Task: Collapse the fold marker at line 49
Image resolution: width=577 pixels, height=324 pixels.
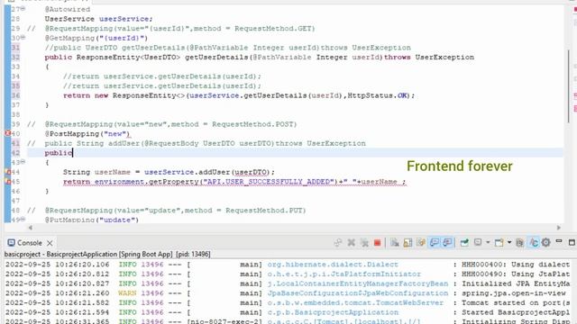Action: coord(23,219)
